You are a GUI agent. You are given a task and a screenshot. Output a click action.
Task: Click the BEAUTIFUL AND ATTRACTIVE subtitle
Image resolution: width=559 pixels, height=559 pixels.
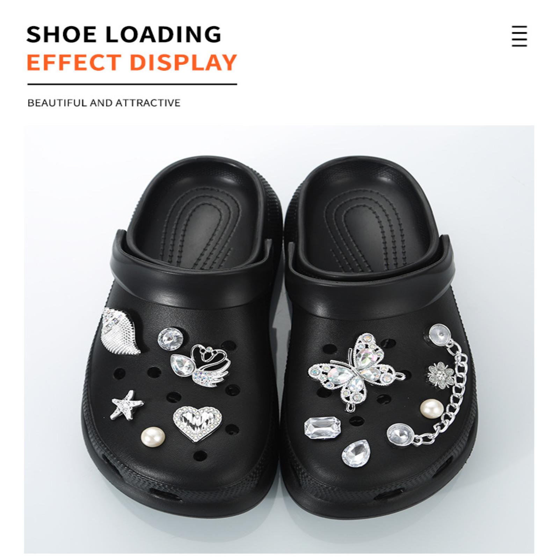[x=104, y=103]
